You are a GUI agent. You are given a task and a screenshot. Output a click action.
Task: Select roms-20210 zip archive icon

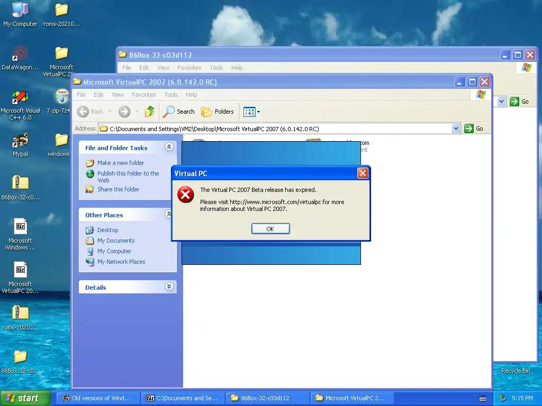tap(21, 318)
